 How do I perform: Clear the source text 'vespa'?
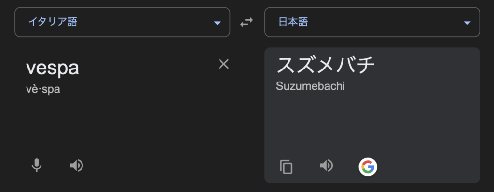224,64
